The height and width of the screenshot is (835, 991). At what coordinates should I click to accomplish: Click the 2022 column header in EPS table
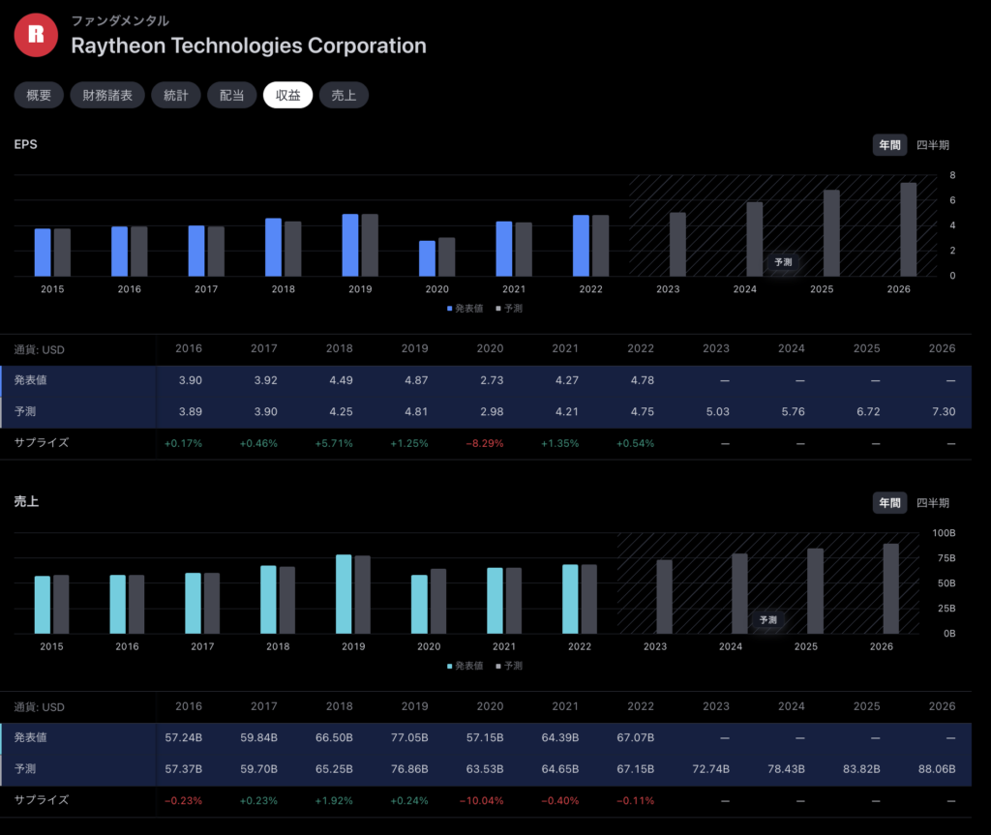(x=641, y=348)
